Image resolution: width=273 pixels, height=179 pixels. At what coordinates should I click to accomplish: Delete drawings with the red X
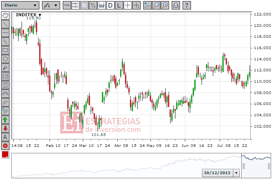click(x=5, y=146)
